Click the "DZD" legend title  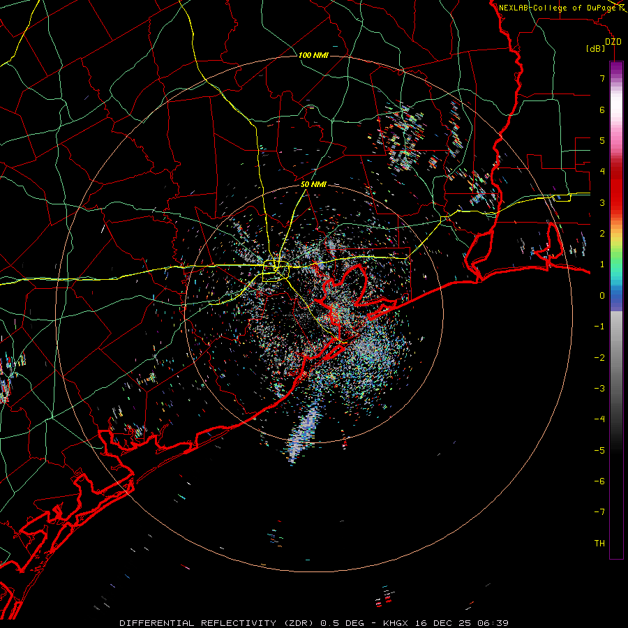pos(613,42)
